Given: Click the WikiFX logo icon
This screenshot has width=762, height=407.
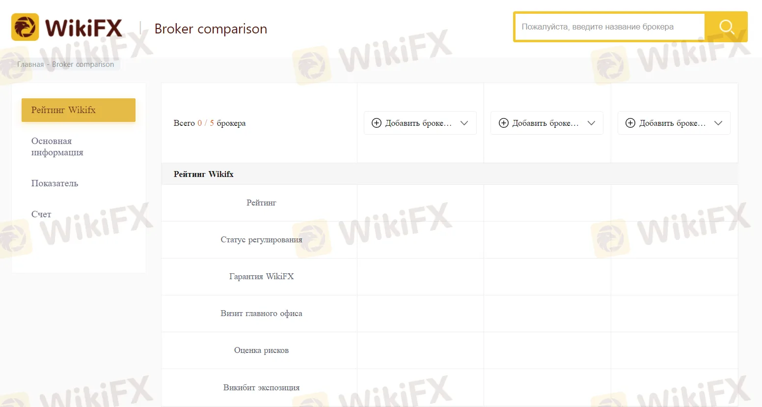Looking at the screenshot, I should click(x=25, y=27).
